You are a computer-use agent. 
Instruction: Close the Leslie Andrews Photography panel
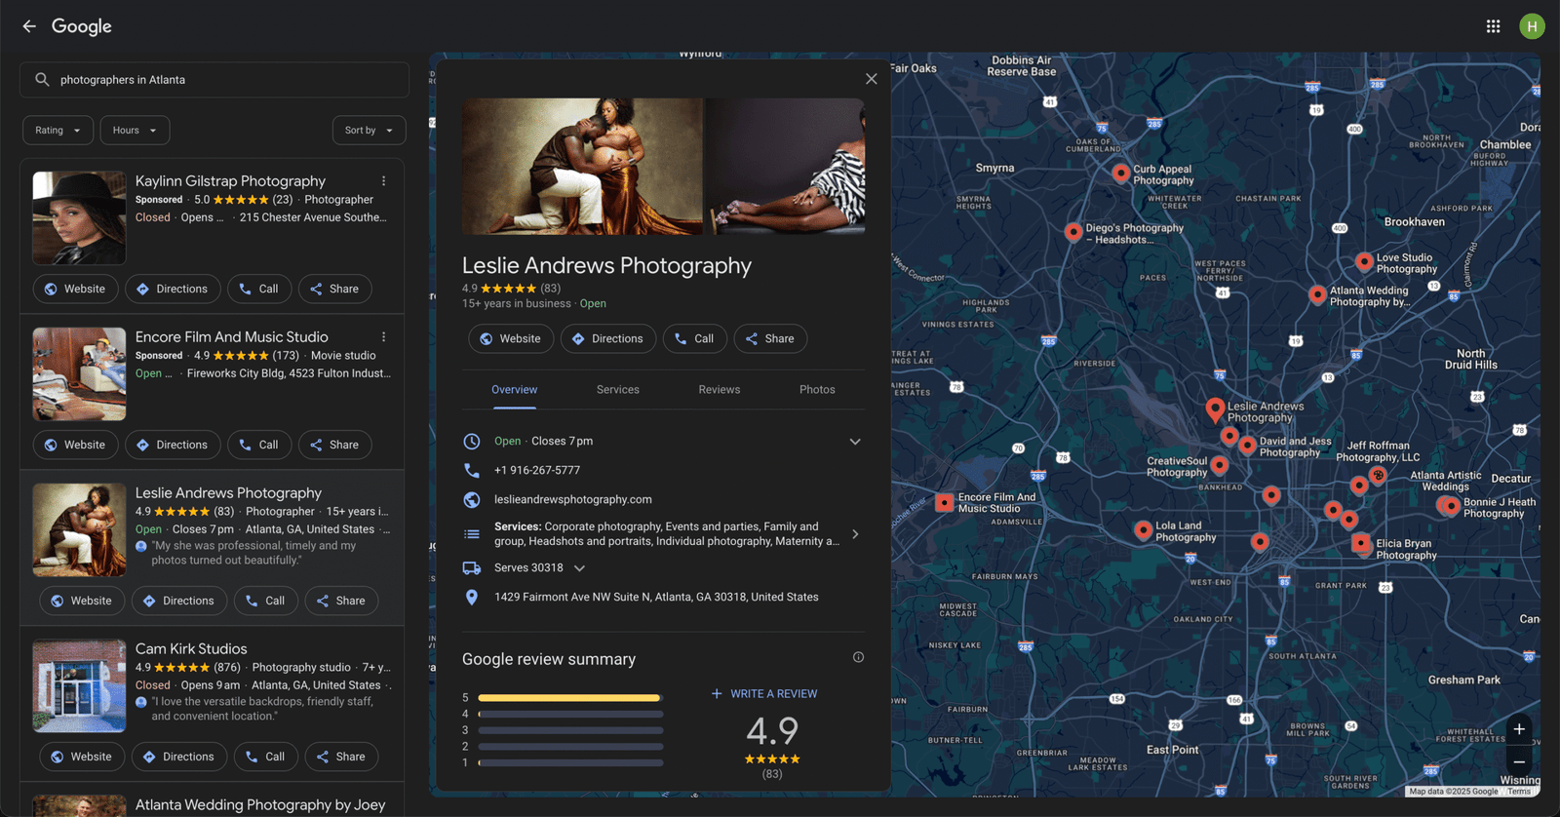click(871, 79)
